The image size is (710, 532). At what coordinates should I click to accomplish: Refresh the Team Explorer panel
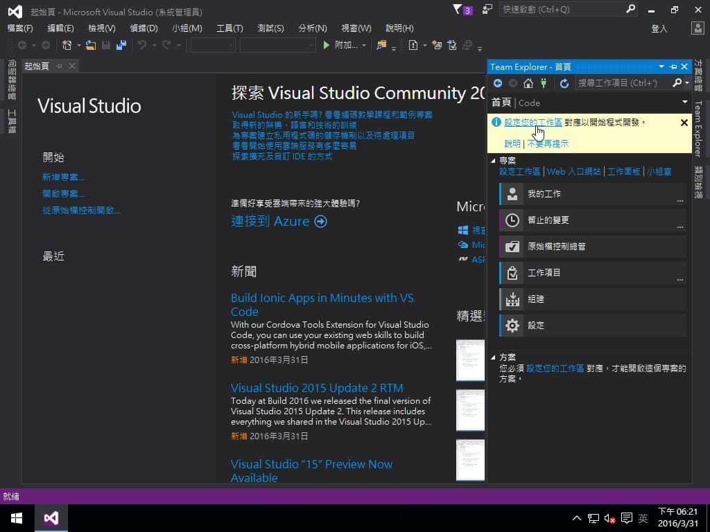coord(564,83)
